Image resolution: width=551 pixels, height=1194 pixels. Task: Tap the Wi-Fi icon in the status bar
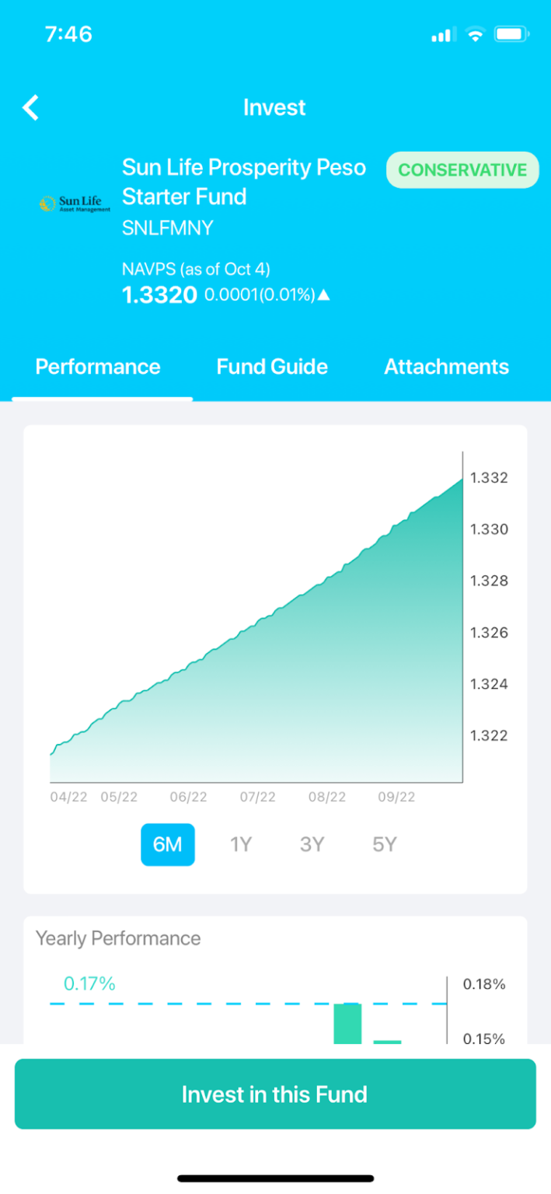(x=475, y=33)
